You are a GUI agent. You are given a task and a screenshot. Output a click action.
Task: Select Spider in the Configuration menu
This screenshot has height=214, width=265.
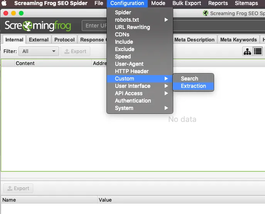(140, 12)
